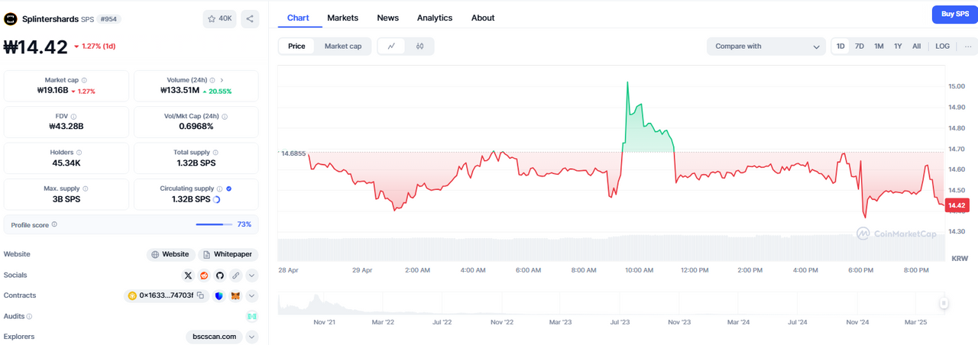The image size is (978, 345).
Task: Open info icon beside Market cap
Action: click(84, 80)
